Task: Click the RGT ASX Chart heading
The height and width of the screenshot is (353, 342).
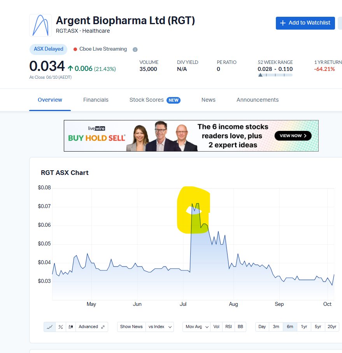Action: 65,173
